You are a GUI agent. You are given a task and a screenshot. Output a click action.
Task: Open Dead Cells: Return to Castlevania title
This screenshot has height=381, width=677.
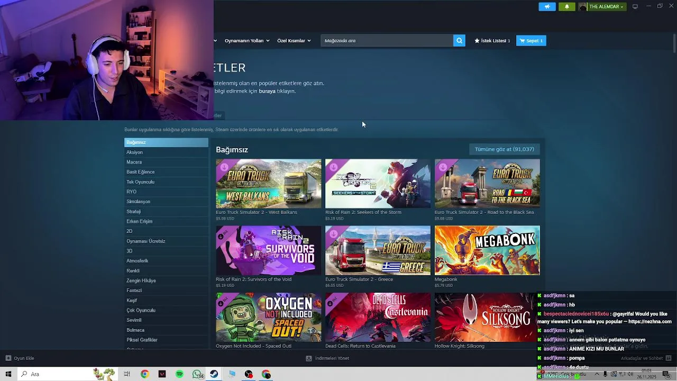click(360, 346)
